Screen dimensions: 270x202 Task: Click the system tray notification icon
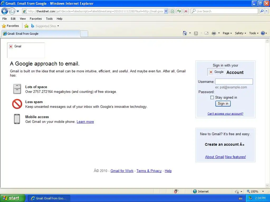pyautogui.click(x=250, y=198)
